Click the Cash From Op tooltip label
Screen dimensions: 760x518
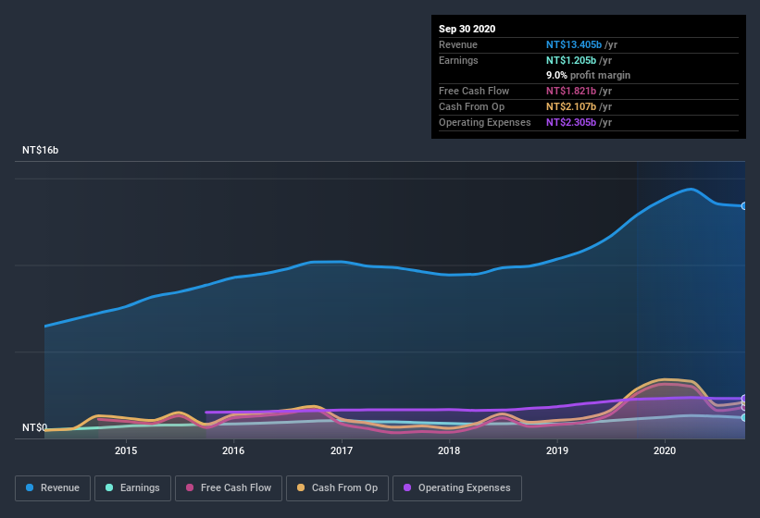tap(471, 106)
